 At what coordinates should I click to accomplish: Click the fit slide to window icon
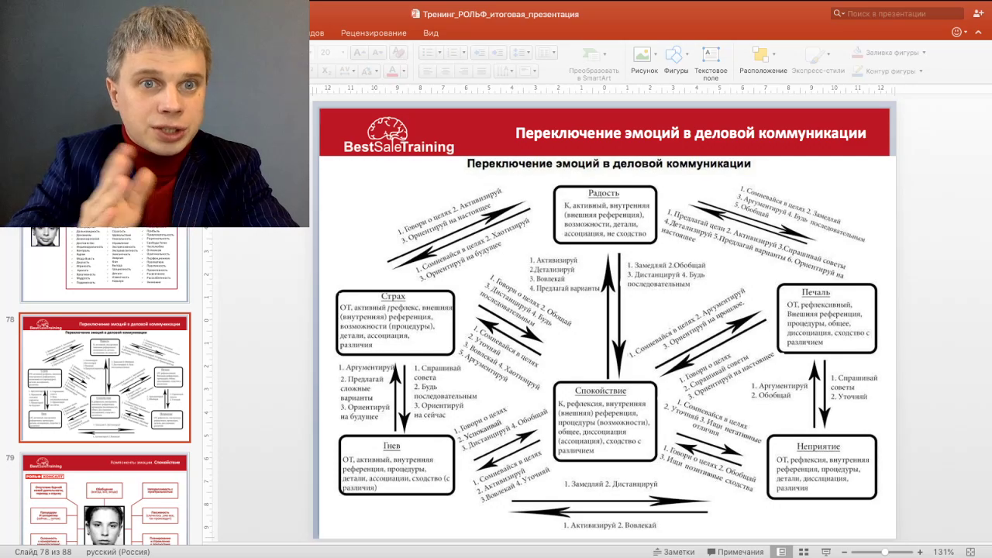[x=971, y=552]
